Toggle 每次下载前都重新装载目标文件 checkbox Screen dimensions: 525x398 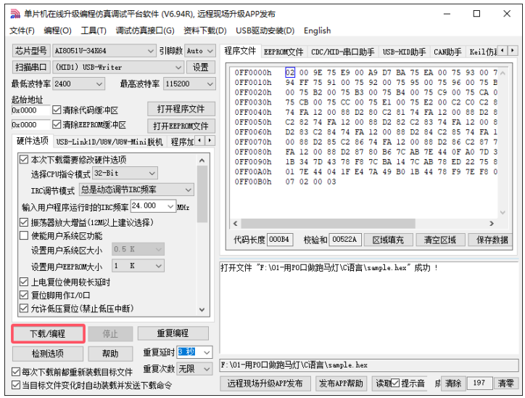(16, 372)
